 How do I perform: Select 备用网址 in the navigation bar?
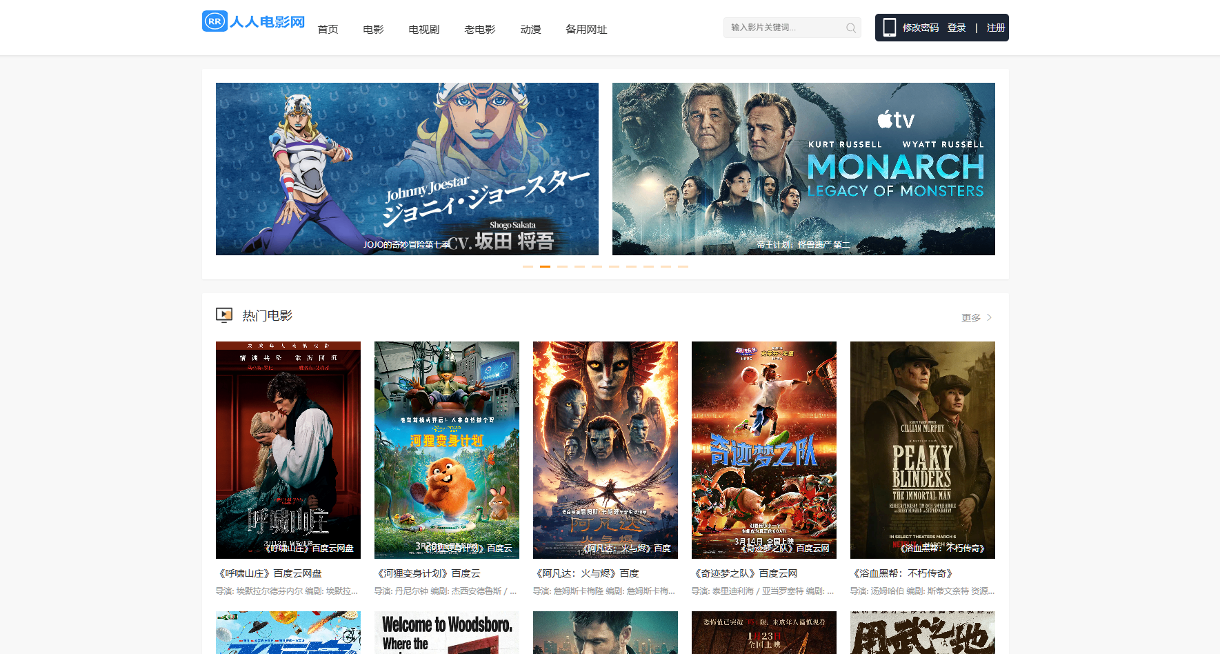click(586, 29)
